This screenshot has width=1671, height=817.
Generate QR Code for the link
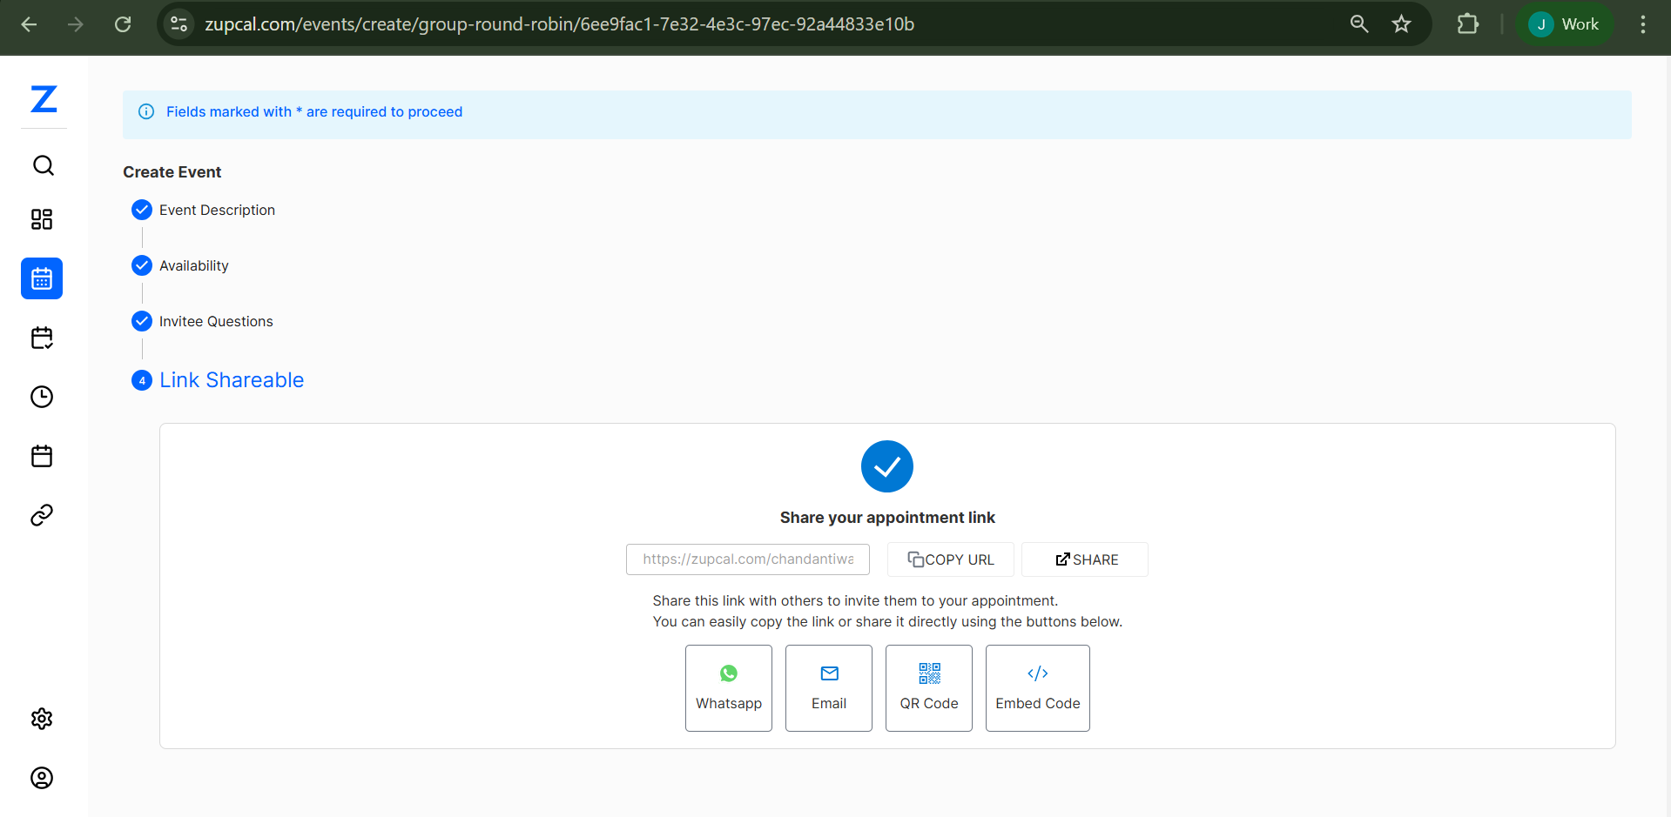coord(928,687)
